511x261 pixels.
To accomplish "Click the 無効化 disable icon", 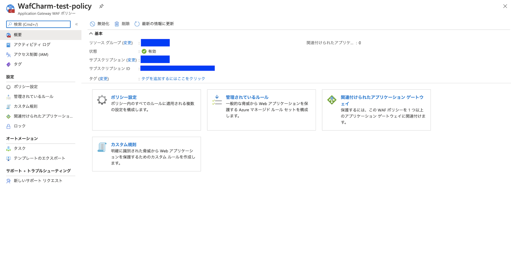I will point(93,24).
